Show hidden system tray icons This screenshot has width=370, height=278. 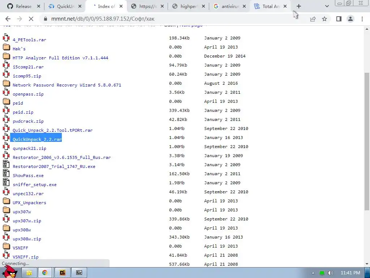313,273
